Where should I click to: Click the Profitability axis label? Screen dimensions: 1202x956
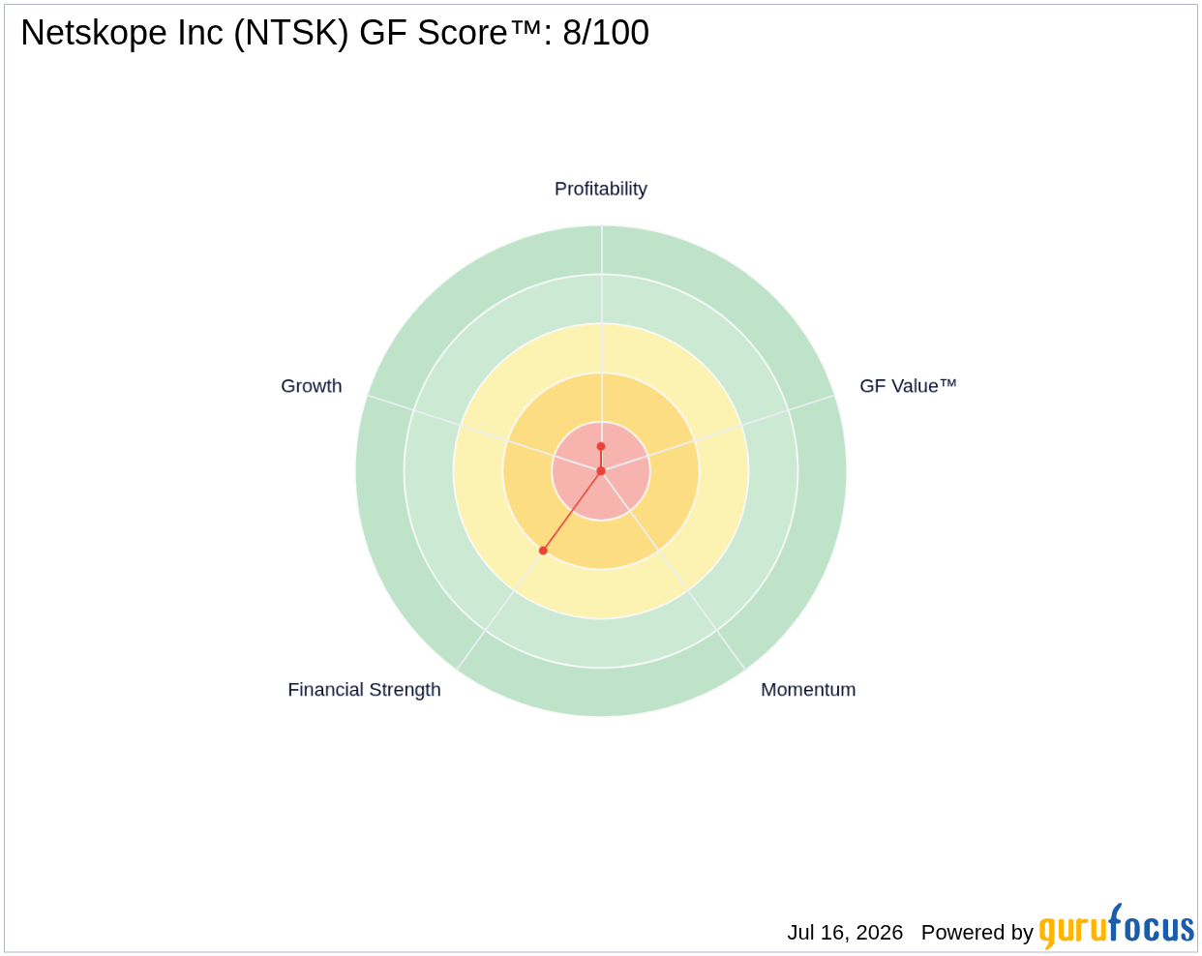tap(600, 189)
